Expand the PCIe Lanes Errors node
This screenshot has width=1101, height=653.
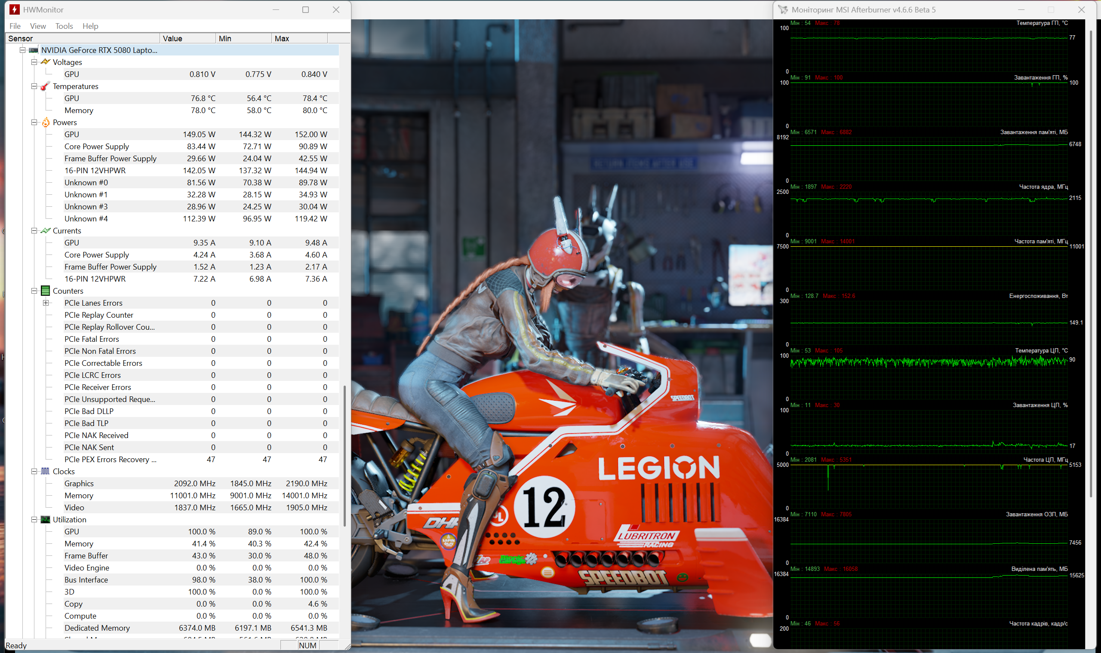click(x=46, y=303)
